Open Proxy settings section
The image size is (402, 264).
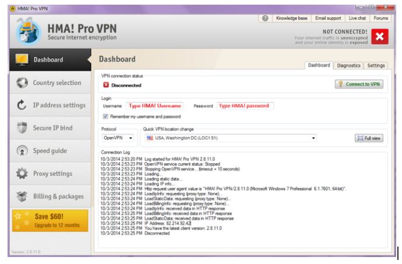tap(50, 173)
